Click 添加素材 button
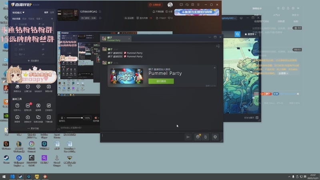This screenshot has width=320, height=180. click(33, 61)
